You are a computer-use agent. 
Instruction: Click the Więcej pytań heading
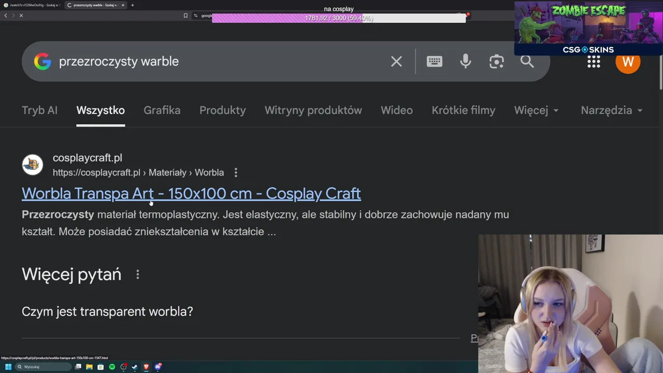(71, 275)
